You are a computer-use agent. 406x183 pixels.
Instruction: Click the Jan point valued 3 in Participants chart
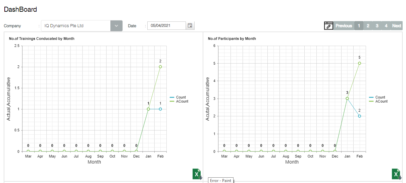coord(347,99)
